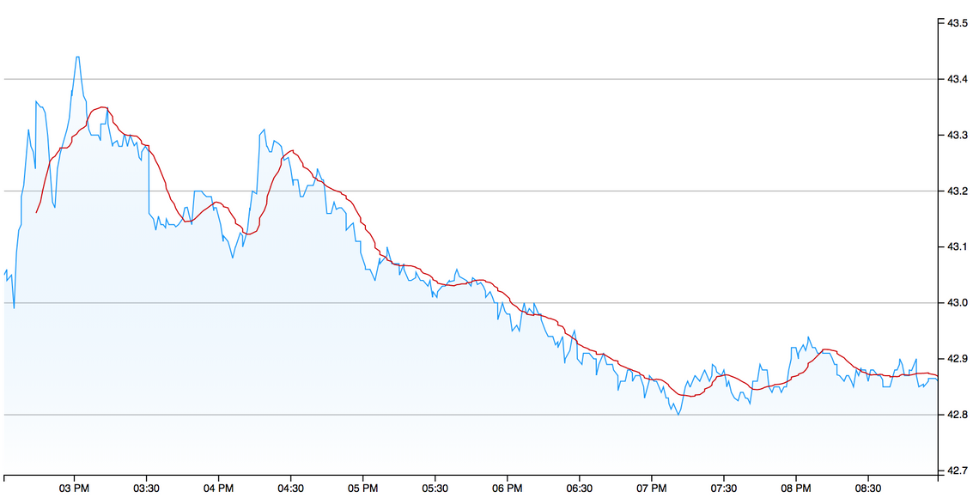Click the highest peak of the blue price line
This screenshot has width=979, height=498.
click(78, 58)
